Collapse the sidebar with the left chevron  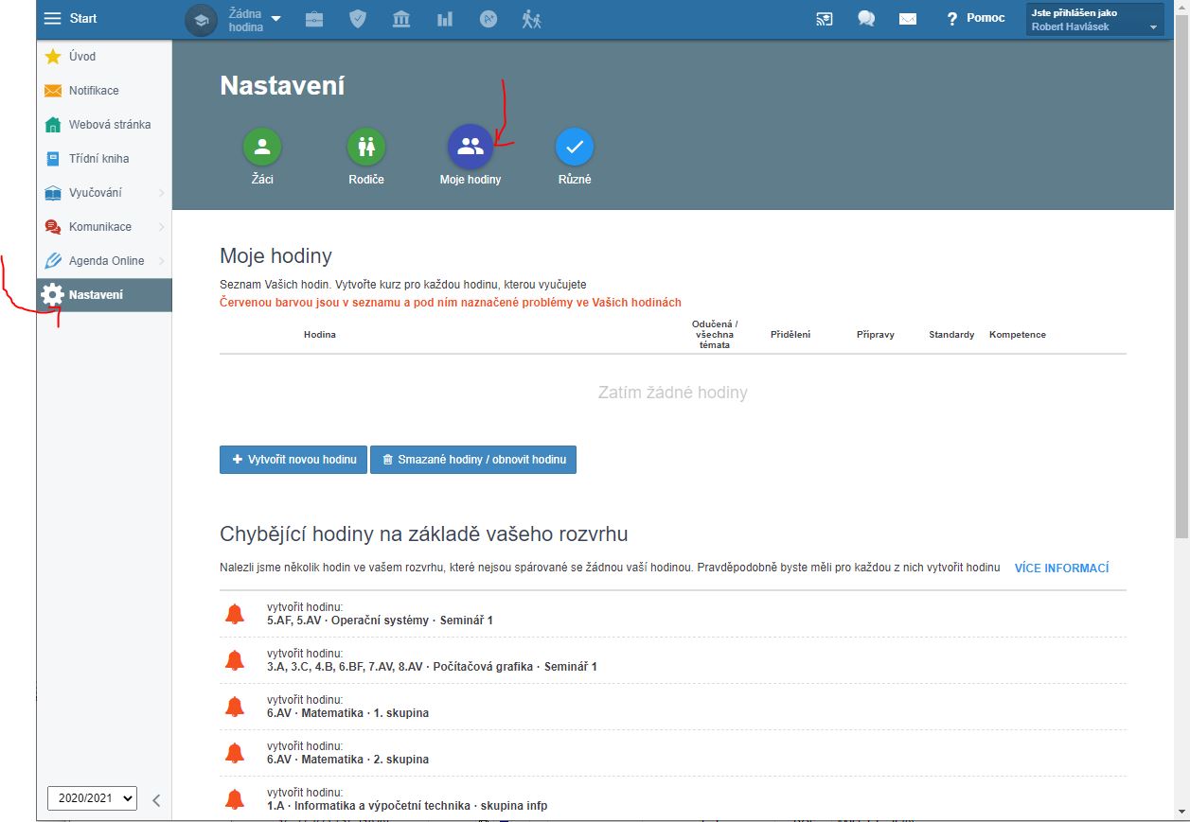tap(156, 800)
